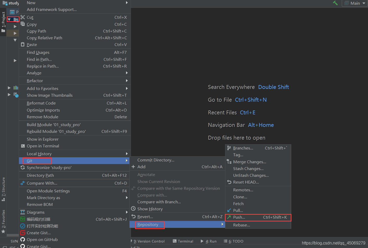This screenshot has width=368, height=248.
Task: Click the Compare With arrows icon
Action: click(x=23, y=183)
